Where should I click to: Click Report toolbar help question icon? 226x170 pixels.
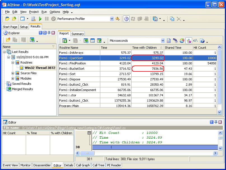[202, 41]
